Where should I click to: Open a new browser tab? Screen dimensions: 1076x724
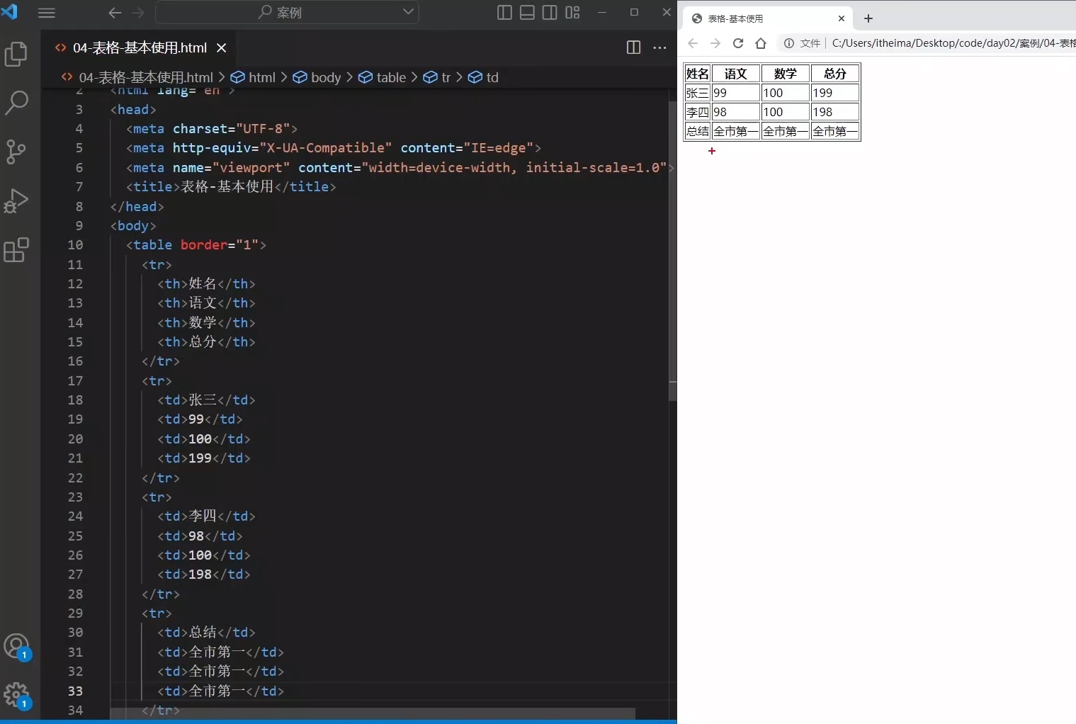pyautogui.click(x=868, y=18)
